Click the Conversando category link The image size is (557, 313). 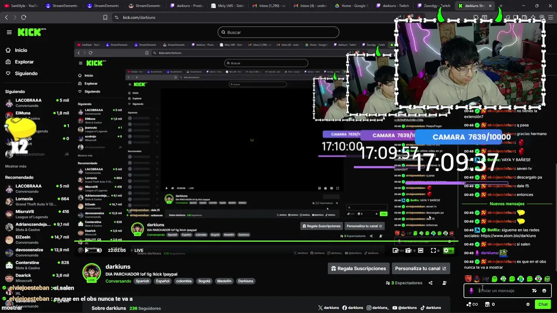pyautogui.click(x=118, y=281)
